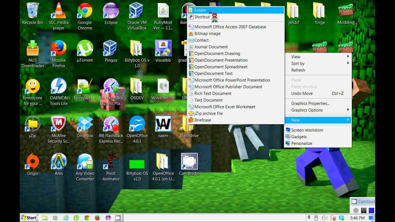Screen dimensions: 395x222
Task: Open Internet Explorer from the taskbar
Action: [66, 218]
